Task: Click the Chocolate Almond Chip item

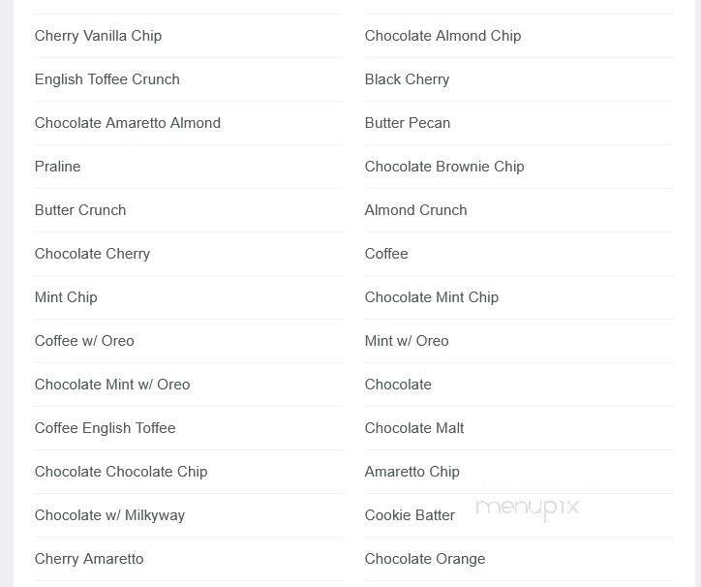Action: (442, 36)
